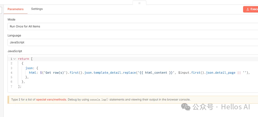Viewport: 258px width, 117px height.
Task: Grab the panel drag handle at top
Action: [139, 3]
